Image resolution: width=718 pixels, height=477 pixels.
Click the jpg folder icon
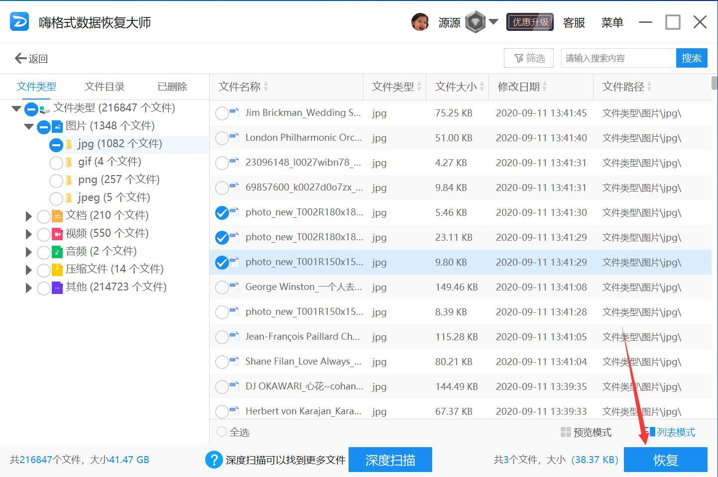[x=69, y=144]
